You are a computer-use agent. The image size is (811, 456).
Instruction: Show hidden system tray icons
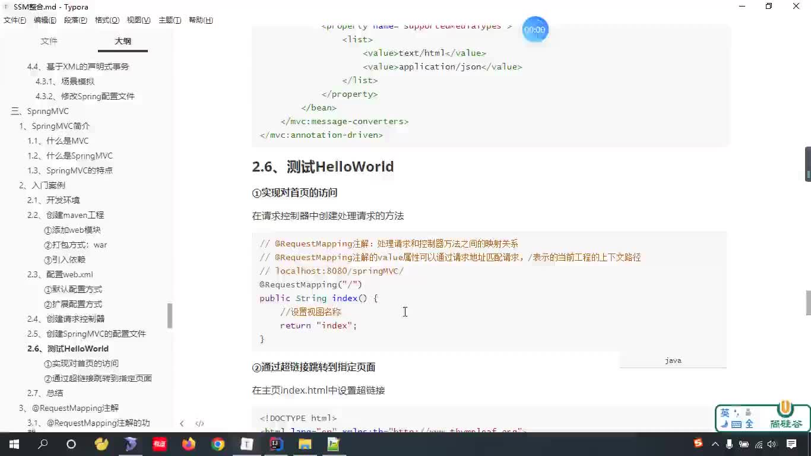pos(714,444)
